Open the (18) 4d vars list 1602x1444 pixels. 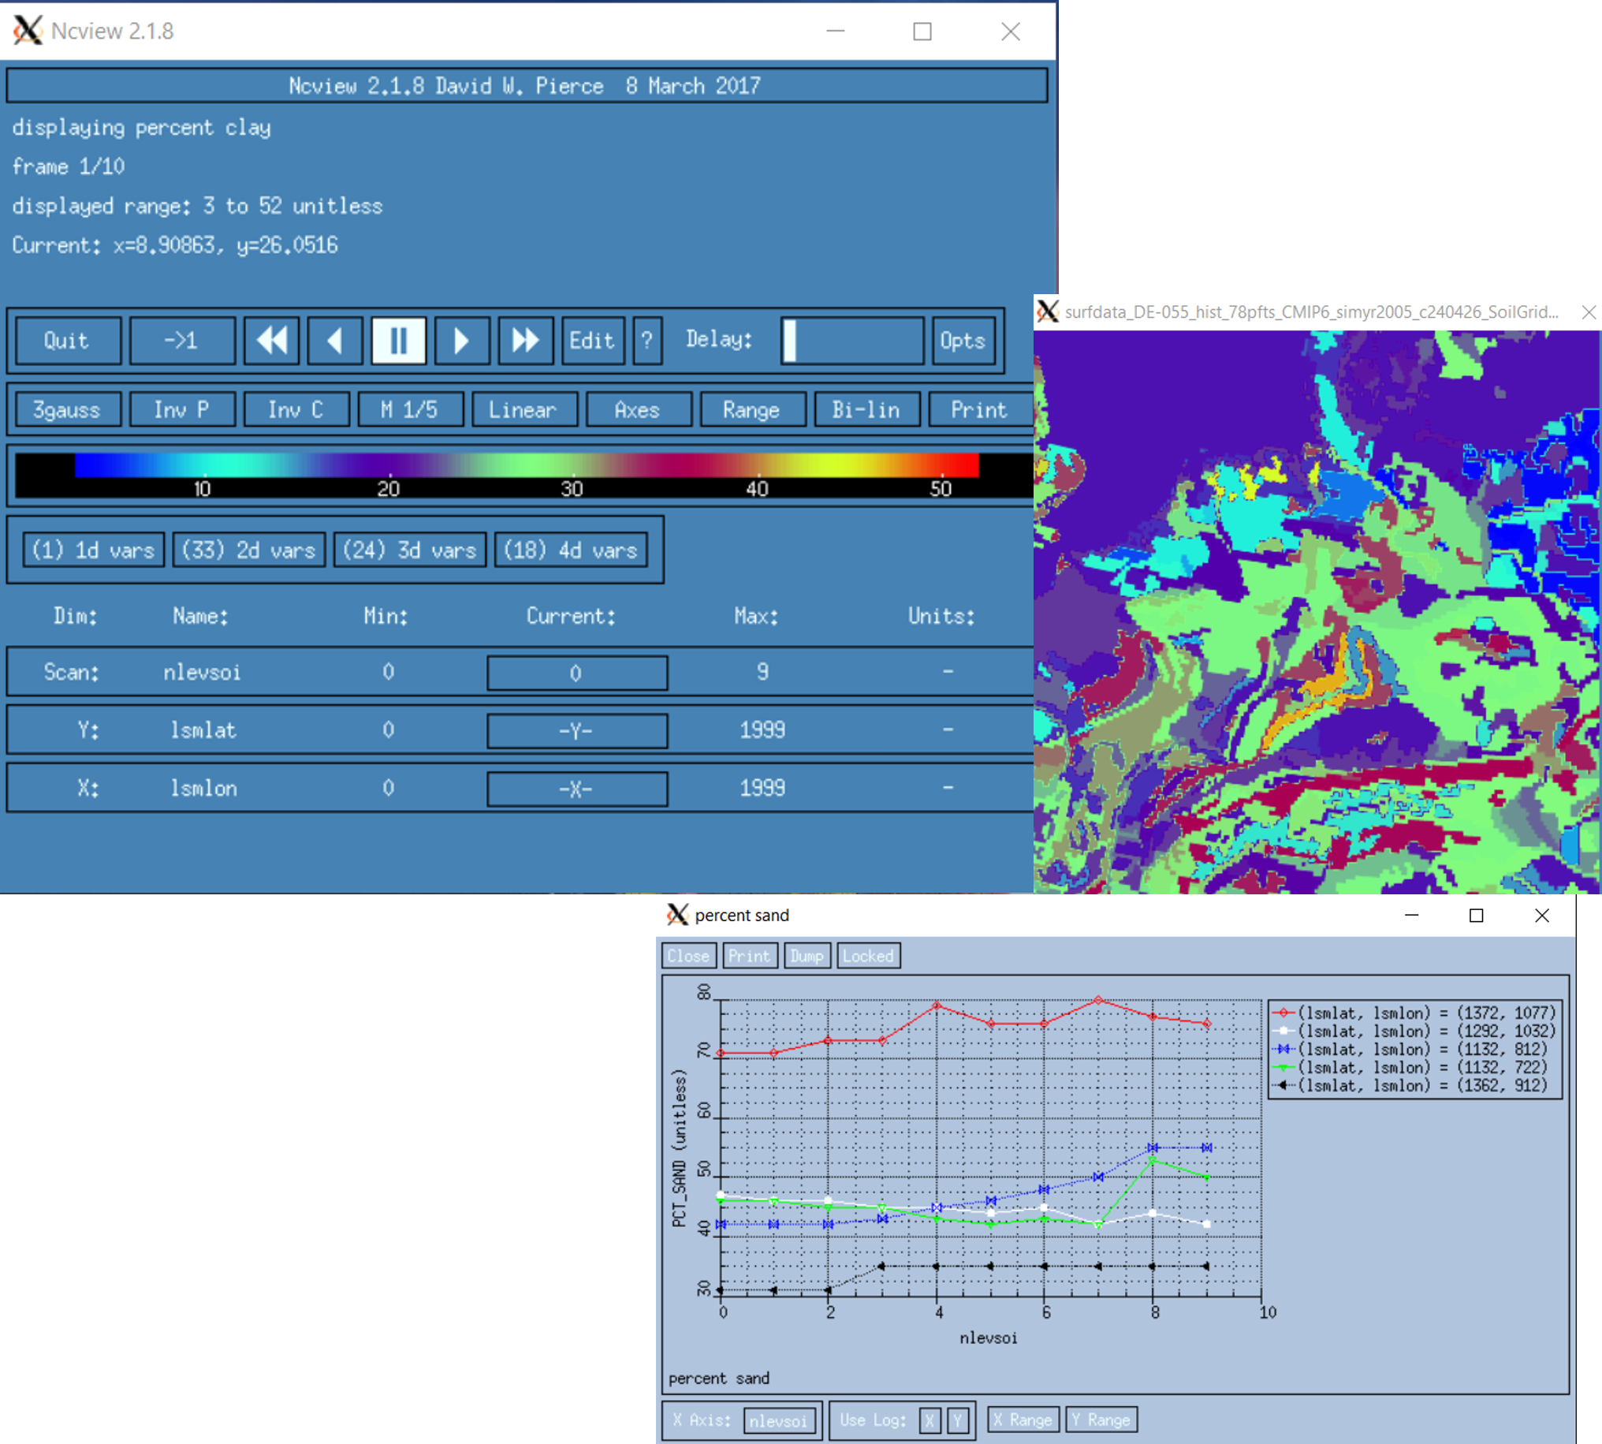coord(571,550)
